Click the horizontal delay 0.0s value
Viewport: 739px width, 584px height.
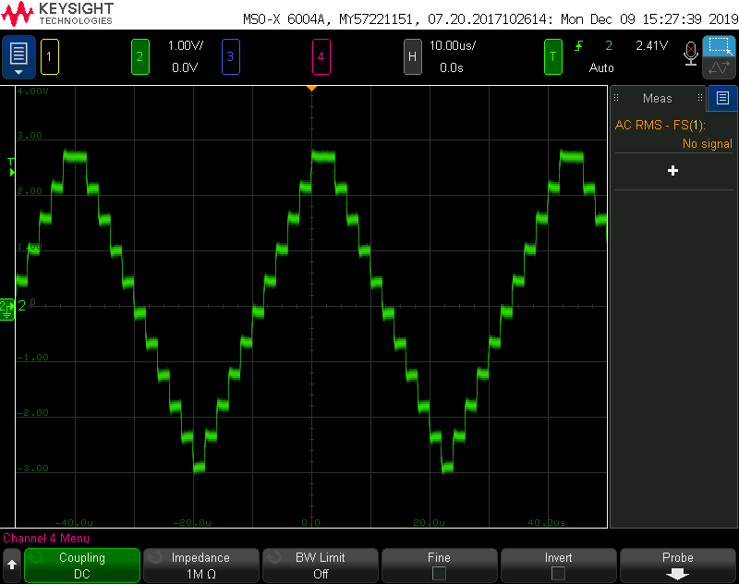[x=452, y=67]
